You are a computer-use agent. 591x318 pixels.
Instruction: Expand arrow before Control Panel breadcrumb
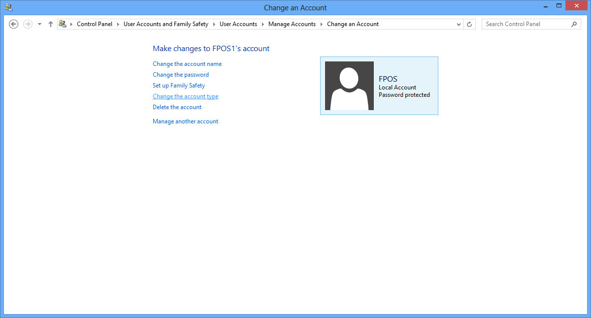tap(71, 24)
